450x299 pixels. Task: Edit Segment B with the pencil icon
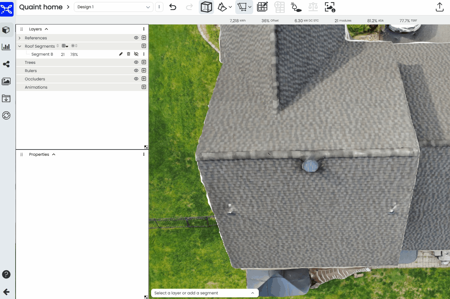tap(121, 54)
